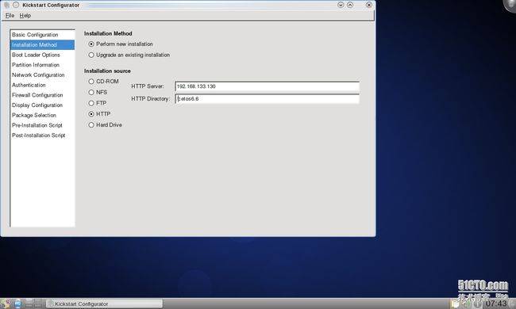
Task: Click the round sticky button in title bar
Action: coord(16,5)
